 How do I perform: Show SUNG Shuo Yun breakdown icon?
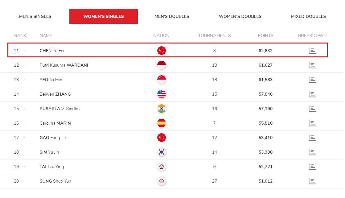[x=312, y=181]
